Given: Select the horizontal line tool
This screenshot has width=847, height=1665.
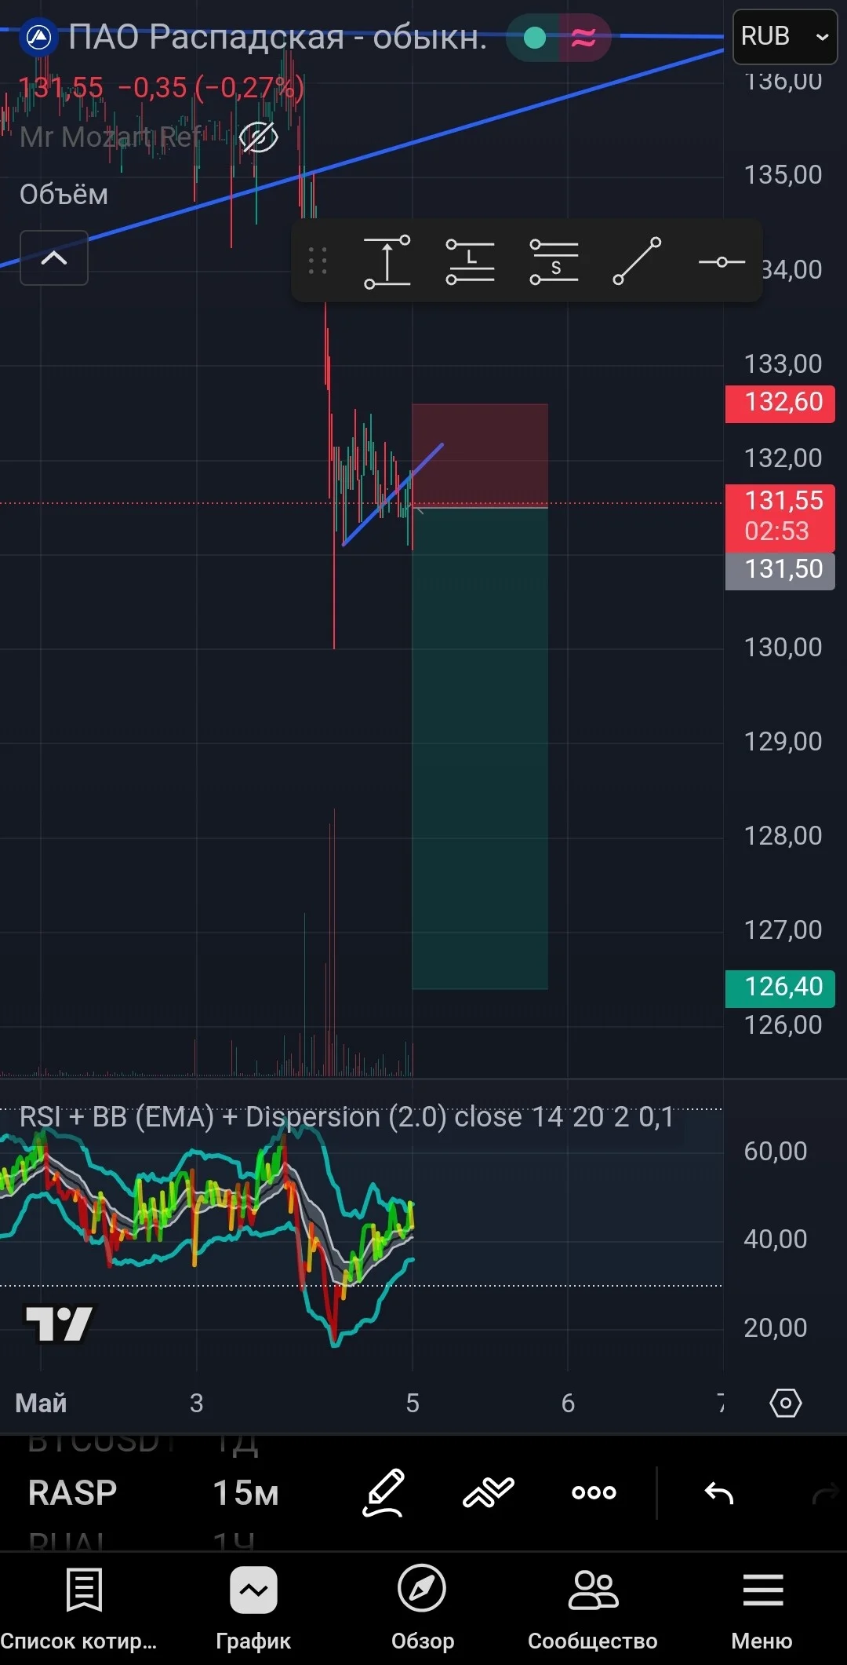Looking at the screenshot, I should [x=721, y=261].
